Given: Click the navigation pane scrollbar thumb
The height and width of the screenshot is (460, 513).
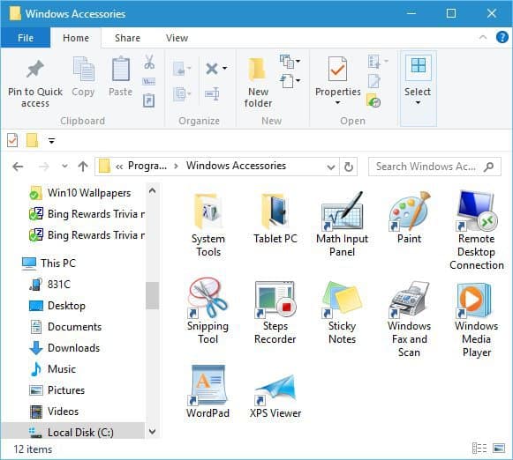Looking at the screenshot, I should (152, 295).
